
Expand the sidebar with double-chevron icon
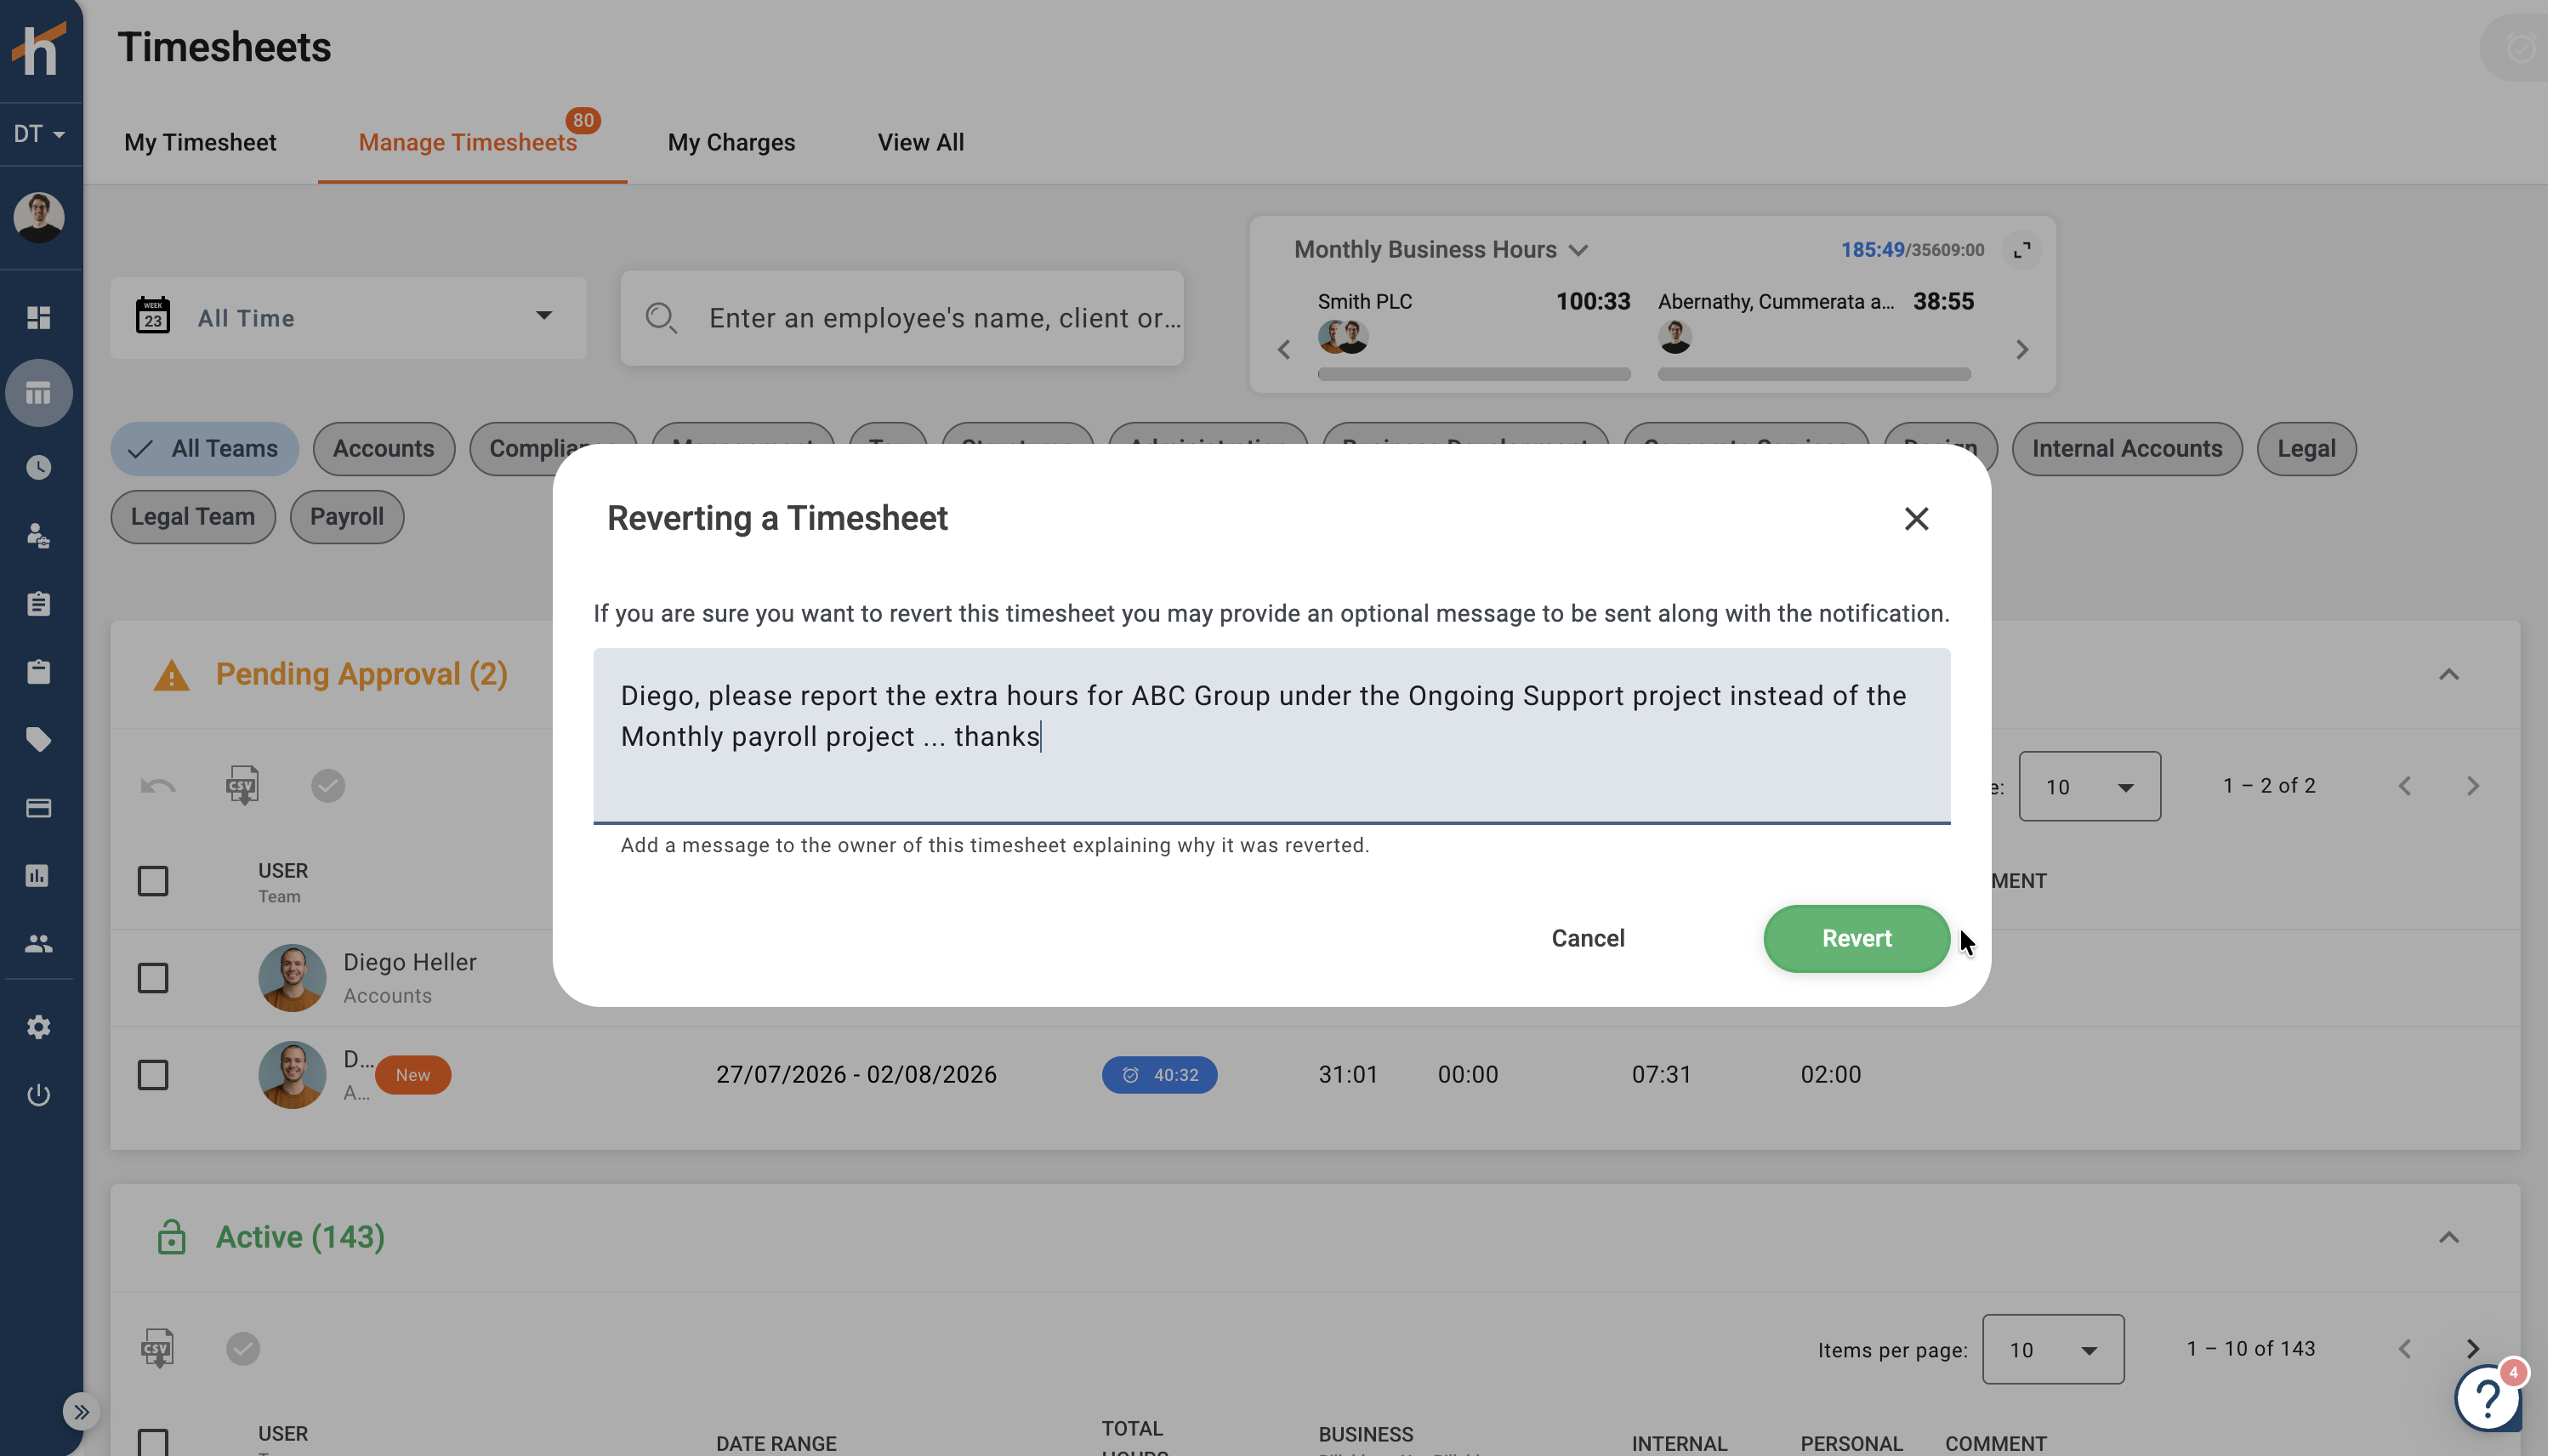tap(81, 1412)
